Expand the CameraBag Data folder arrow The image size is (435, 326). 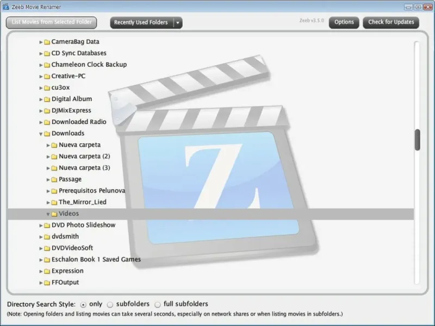coord(41,42)
